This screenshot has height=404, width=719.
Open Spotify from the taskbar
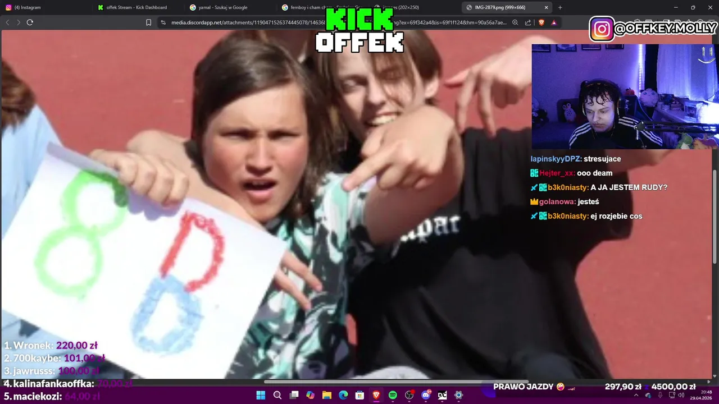[393, 395]
